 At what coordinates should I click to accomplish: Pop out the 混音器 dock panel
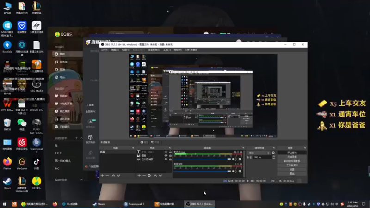(243, 148)
